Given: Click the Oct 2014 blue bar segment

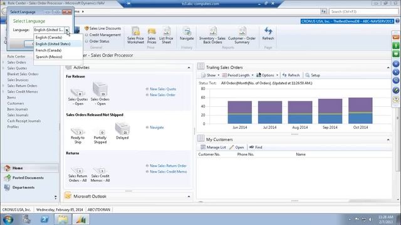Looking at the screenshot, I should point(360,118).
